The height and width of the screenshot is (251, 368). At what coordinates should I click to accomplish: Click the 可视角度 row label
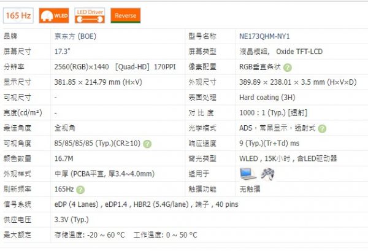17,143
